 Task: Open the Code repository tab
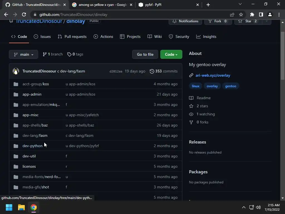[19, 37]
